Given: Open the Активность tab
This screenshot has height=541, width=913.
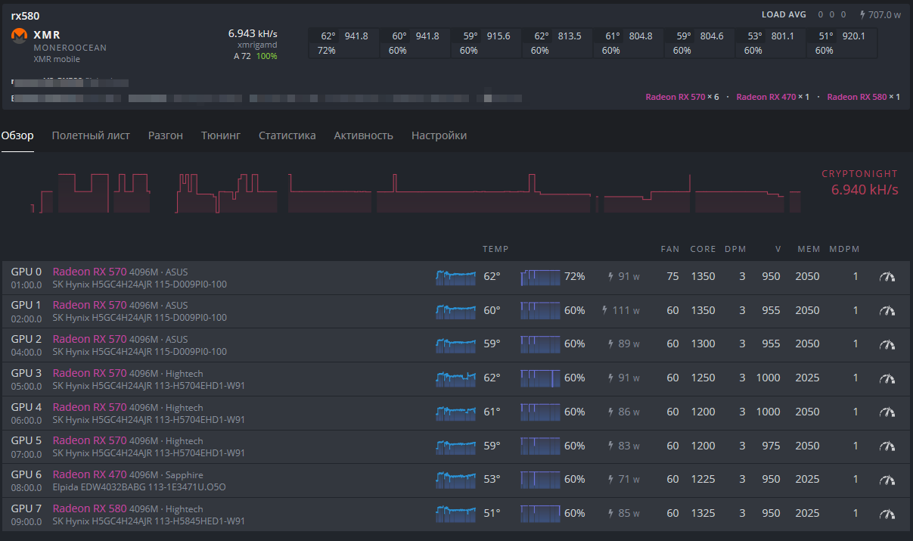Looking at the screenshot, I should pos(364,135).
